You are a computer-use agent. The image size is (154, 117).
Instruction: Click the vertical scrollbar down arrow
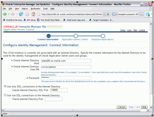pyautogui.click(x=151, y=107)
